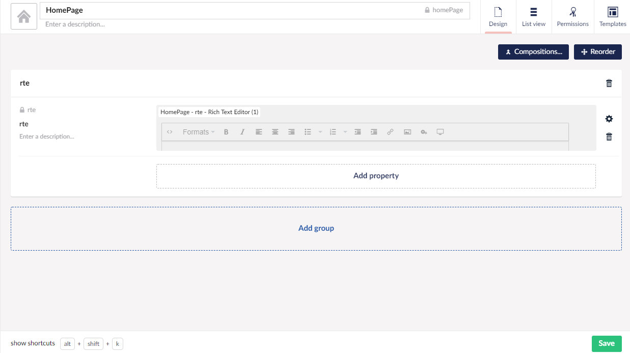This screenshot has width=630, height=353.
Task: Toggle the numbered list in the editor
Action: point(333,131)
